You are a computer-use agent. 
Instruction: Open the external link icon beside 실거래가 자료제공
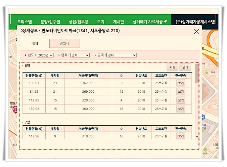click(165, 22)
